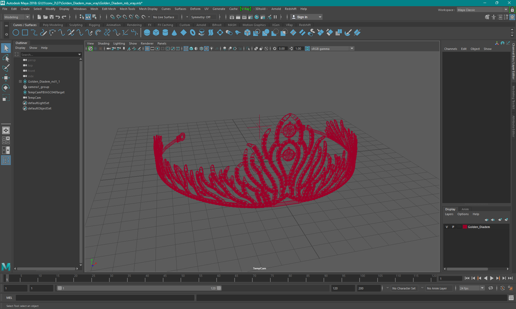Image resolution: width=516 pixels, height=309 pixels.
Task: Open the Sign In dropdown
Action: [x=306, y=17]
